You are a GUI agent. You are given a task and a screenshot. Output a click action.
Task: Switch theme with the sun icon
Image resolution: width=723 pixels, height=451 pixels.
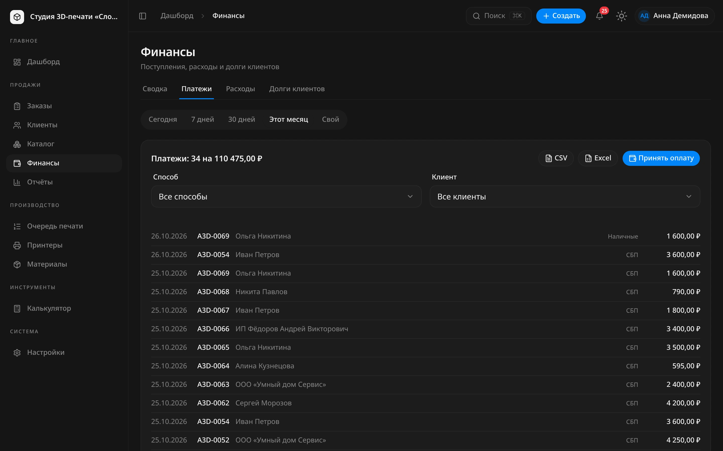[x=621, y=16]
